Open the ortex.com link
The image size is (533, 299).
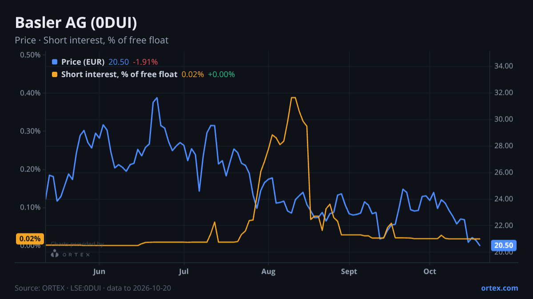pyautogui.click(x=499, y=288)
